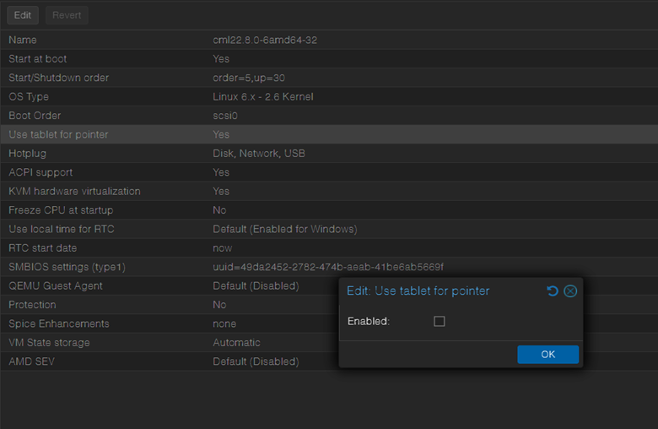Click the uuid value in SMBIOS settings
Image resolution: width=658 pixels, height=429 pixels.
click(x=328, y=267)
